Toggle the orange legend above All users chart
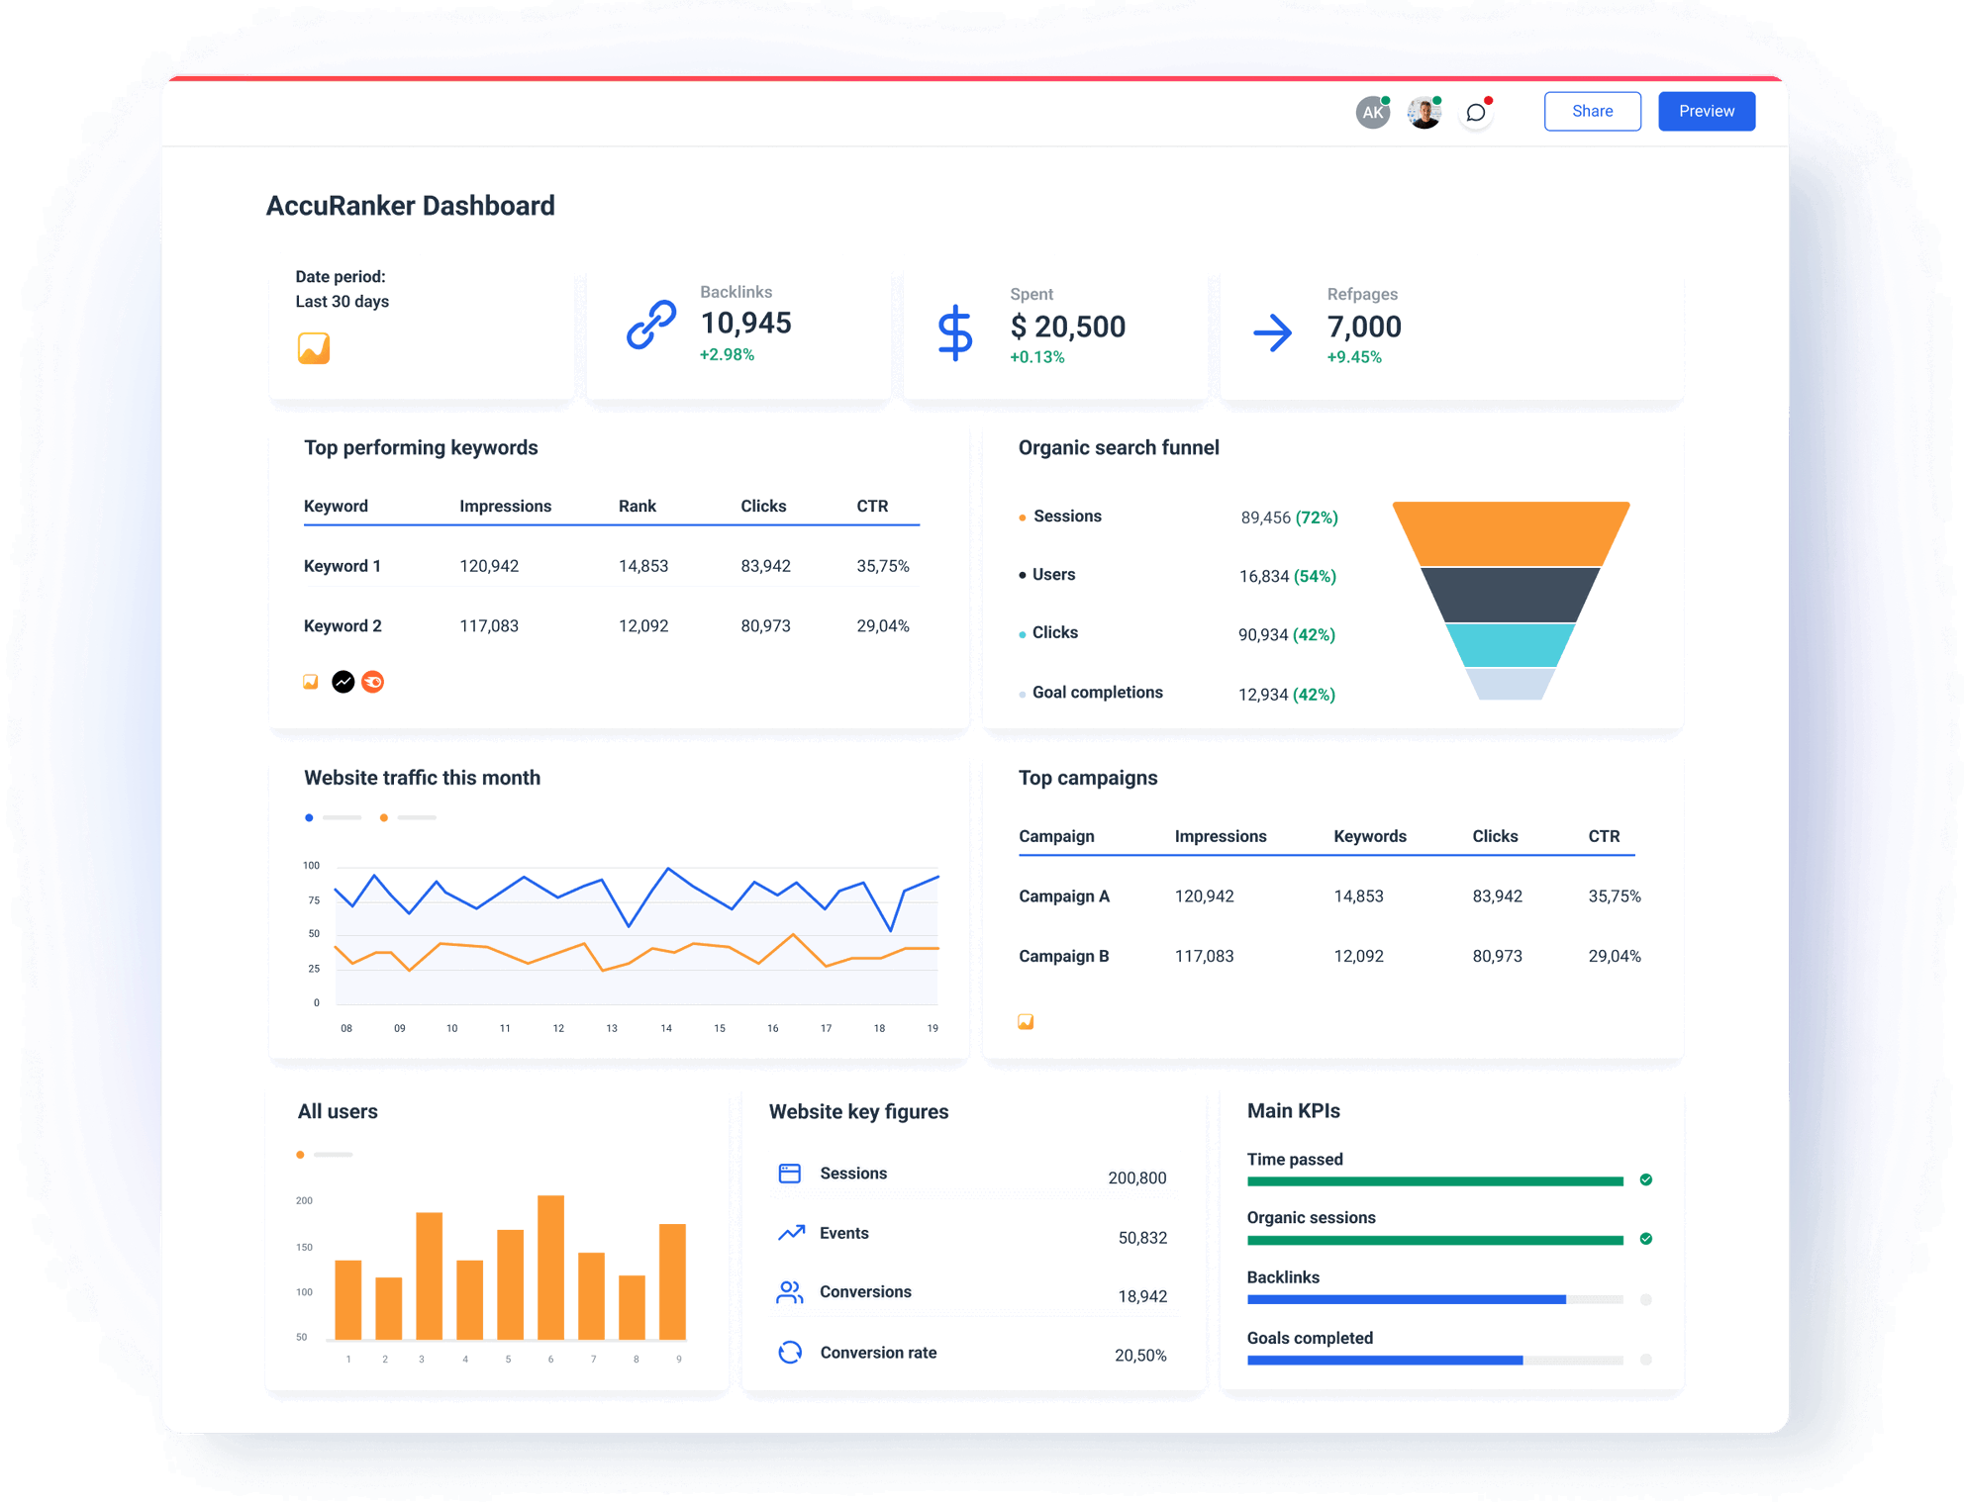The height and width of the screenshot is (1508, 1964). click(299, 1154)
